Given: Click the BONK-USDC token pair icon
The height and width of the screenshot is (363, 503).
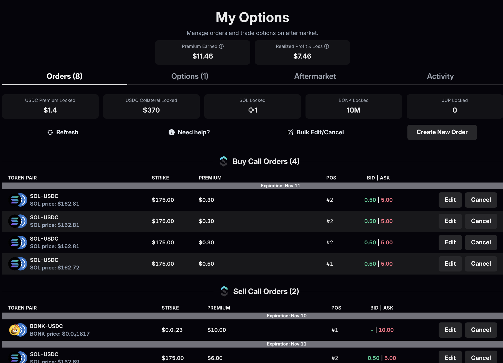Looking at the screenshot, I should 18,330.
